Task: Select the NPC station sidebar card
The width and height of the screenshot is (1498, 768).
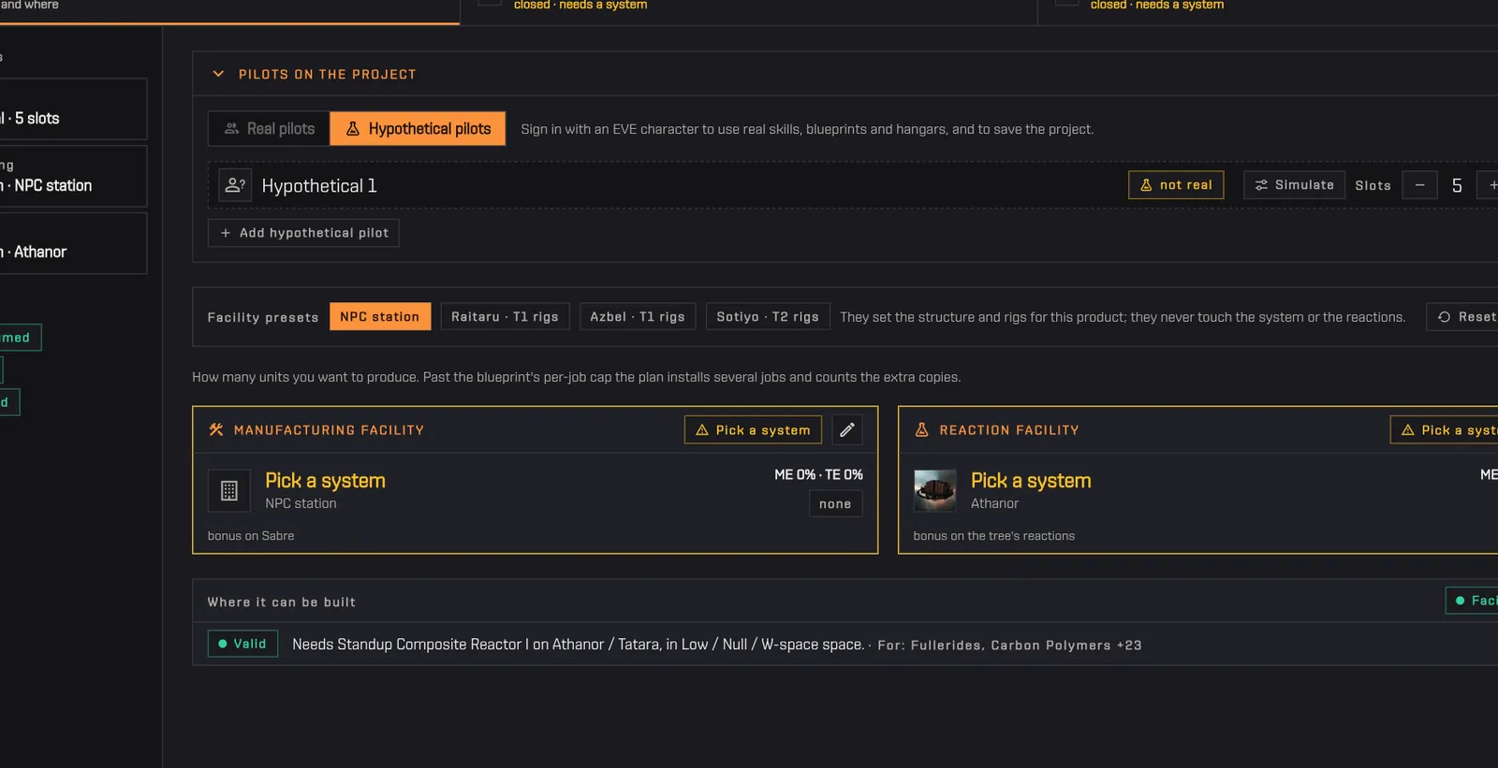Action: [x=73, y=176]
